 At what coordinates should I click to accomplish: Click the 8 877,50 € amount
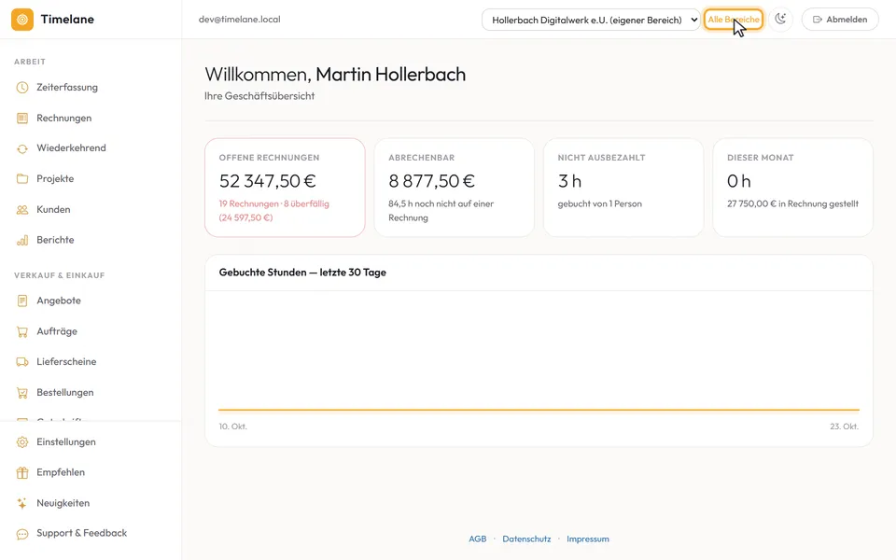[x=431, y=181]
